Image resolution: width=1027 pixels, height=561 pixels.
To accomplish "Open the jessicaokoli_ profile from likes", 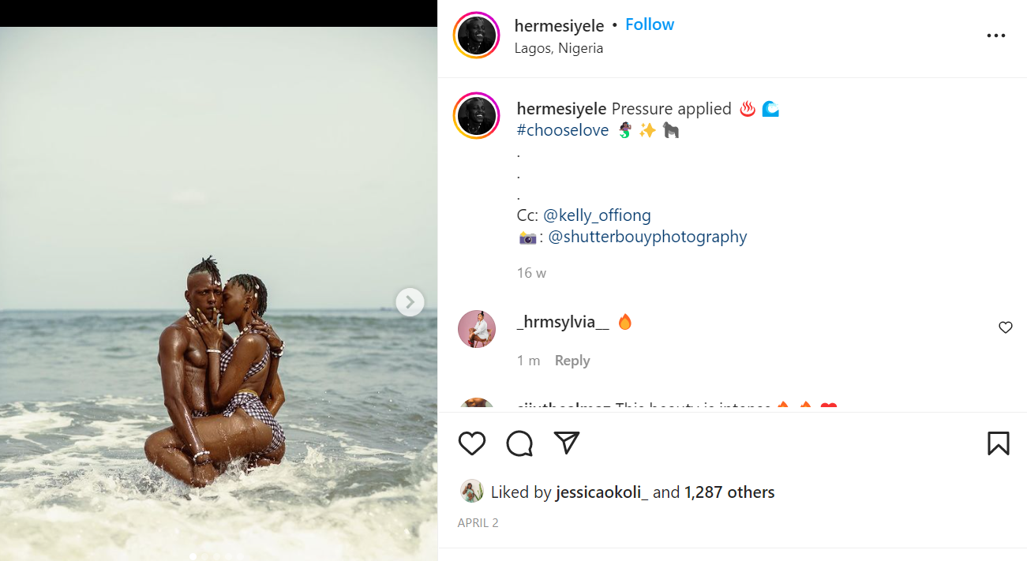I will click(x=602, y=492).
